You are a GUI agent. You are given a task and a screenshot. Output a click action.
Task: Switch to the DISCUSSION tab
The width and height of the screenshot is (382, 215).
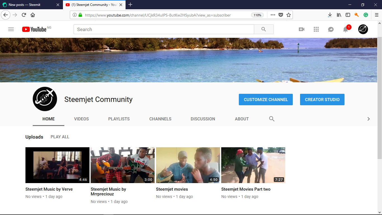point(203,119)
